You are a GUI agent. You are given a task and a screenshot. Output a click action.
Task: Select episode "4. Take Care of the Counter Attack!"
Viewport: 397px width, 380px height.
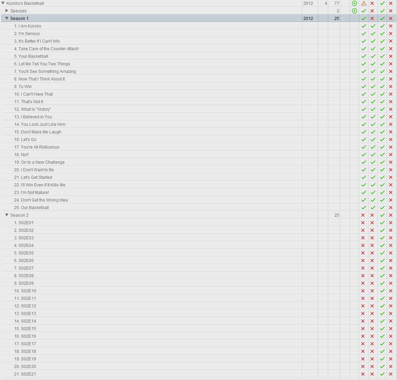point(46,48)
